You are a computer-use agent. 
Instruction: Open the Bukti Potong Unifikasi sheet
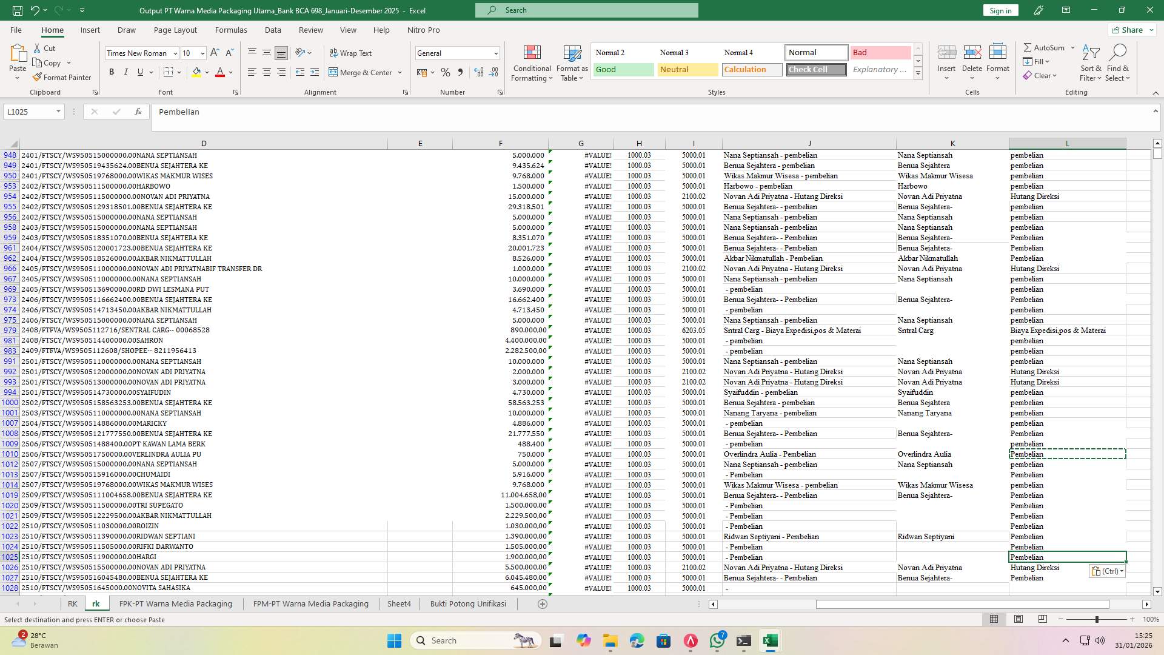pos(467,603)
